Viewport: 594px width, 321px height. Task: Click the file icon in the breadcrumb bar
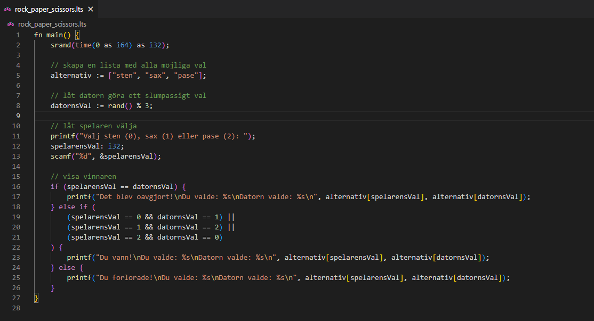[x=11, y=24]
